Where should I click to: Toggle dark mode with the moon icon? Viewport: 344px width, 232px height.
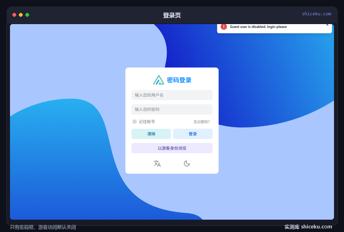(187, 164)
